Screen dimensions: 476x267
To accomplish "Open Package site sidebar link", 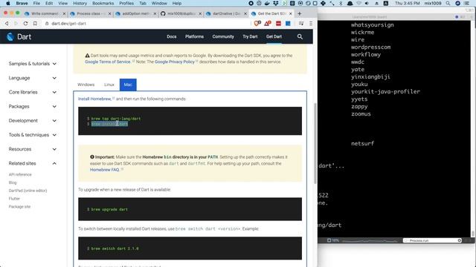I will (x=19, y=207).
